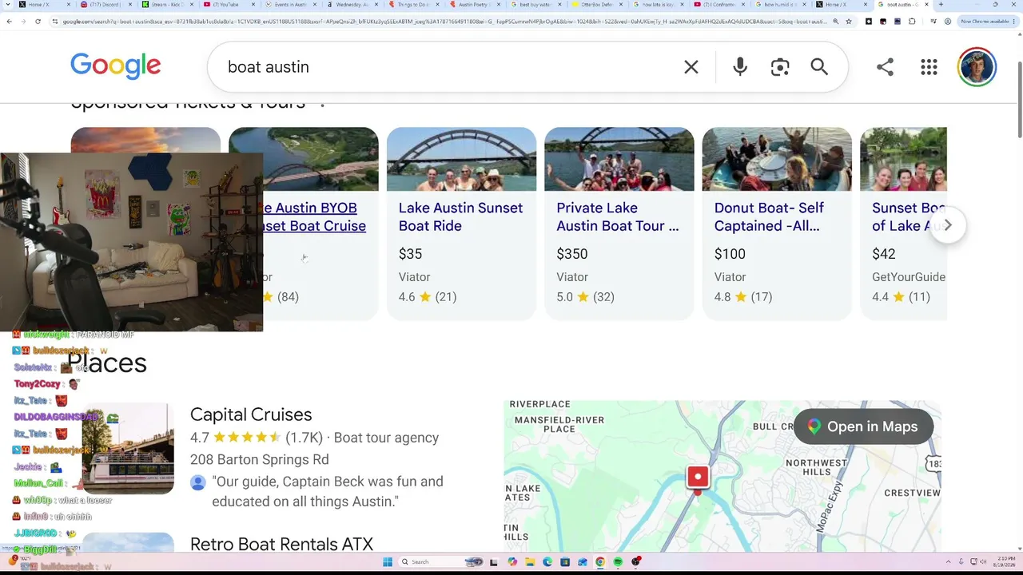Switch to the boat austin Google tab
The height and width of the screenshot is (575, 1023).
point(903,5)
